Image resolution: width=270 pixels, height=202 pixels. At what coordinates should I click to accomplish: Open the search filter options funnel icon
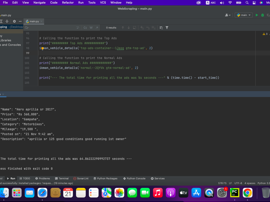click(167, 27)
